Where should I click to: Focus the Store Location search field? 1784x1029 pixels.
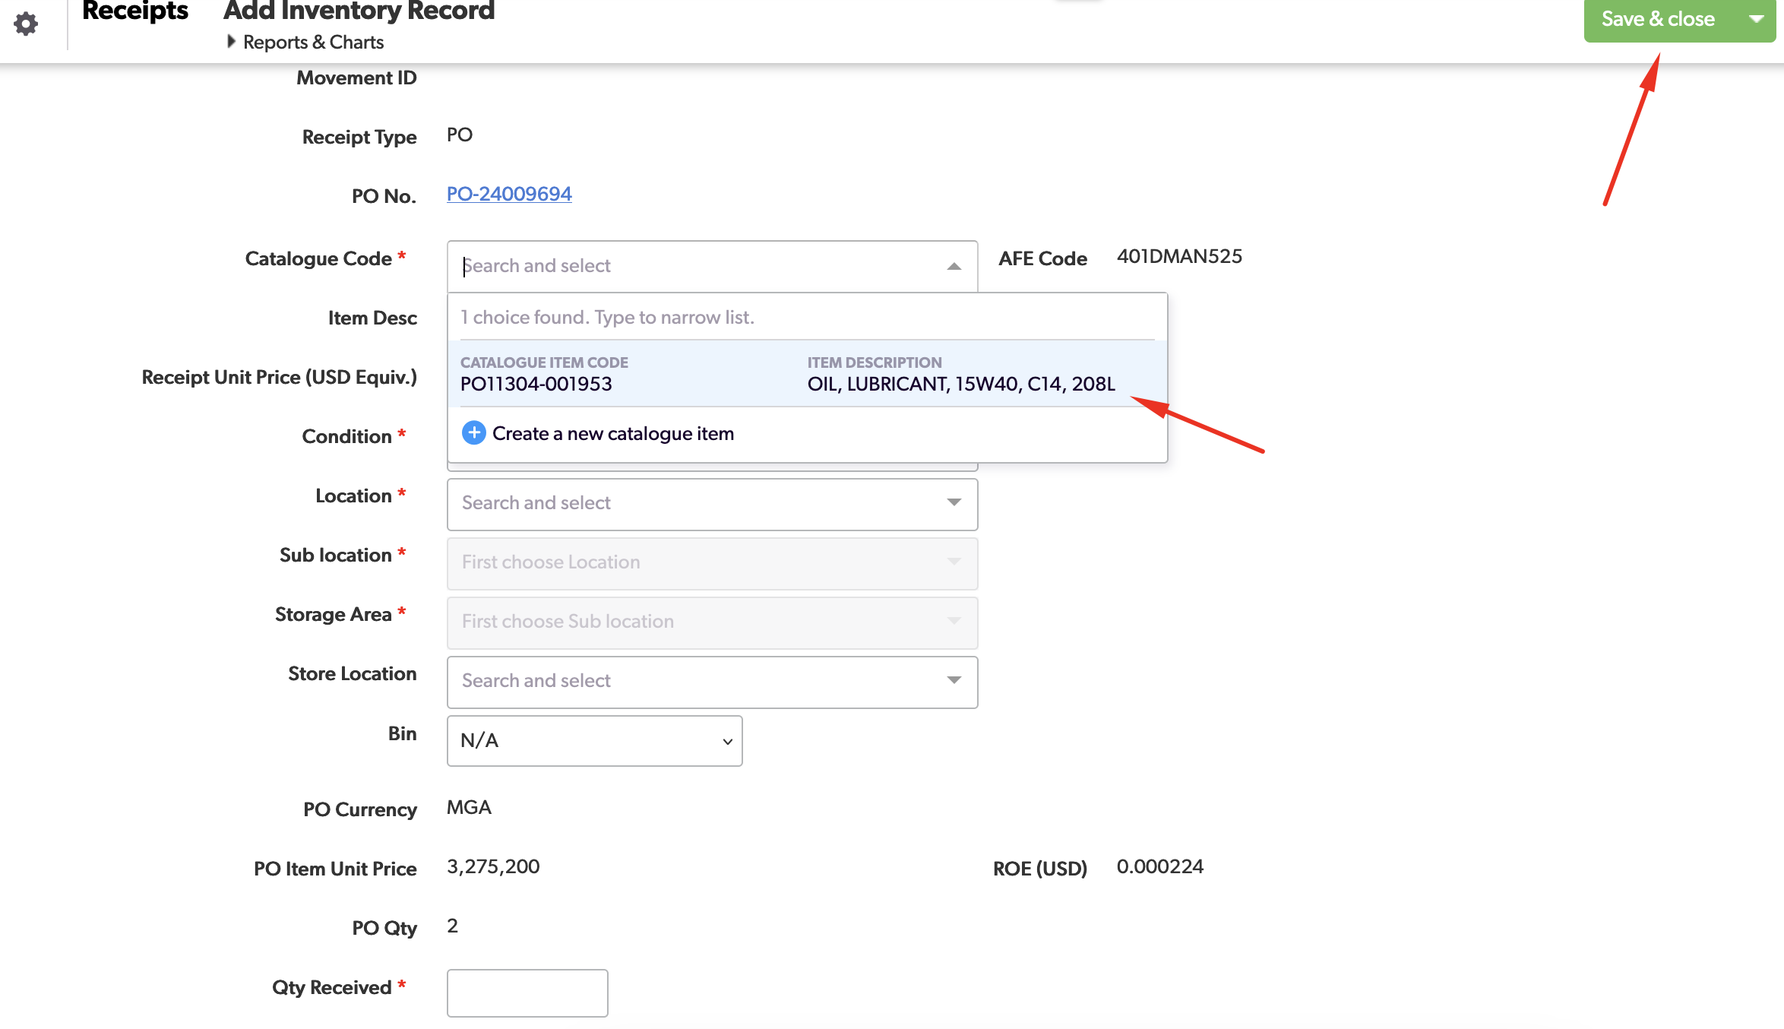[x=684, y=681]
